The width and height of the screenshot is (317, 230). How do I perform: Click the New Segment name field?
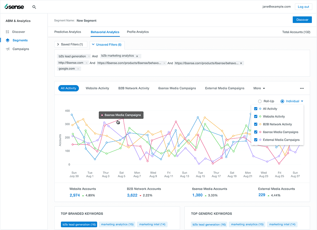click(x=87, y=21)
